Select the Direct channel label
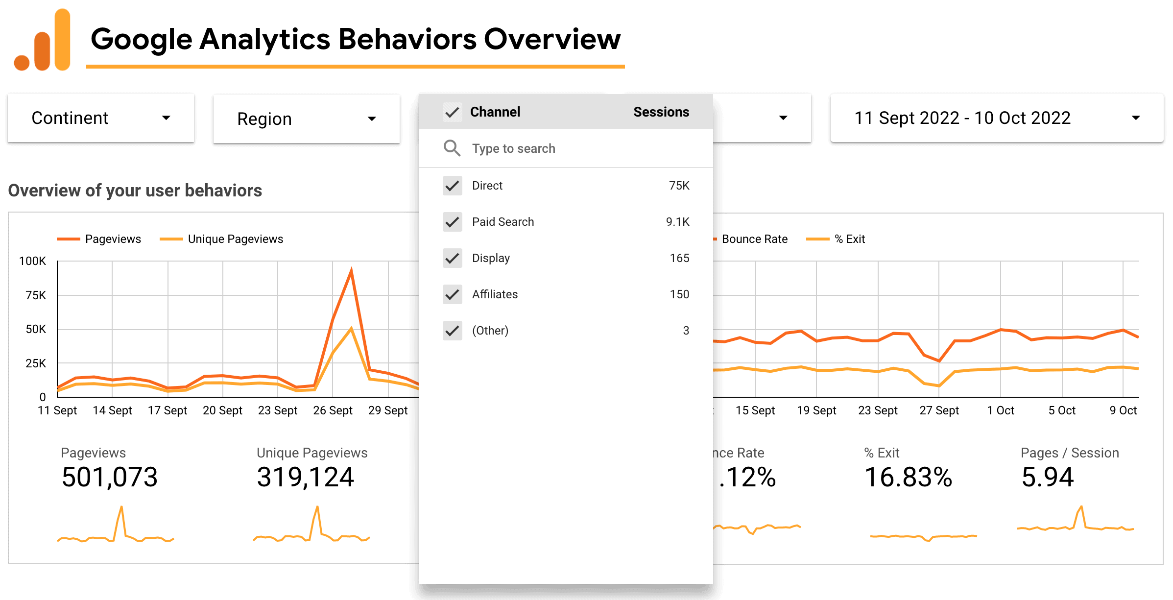This screenshot has height=600, width=1173. pos(487,186)
